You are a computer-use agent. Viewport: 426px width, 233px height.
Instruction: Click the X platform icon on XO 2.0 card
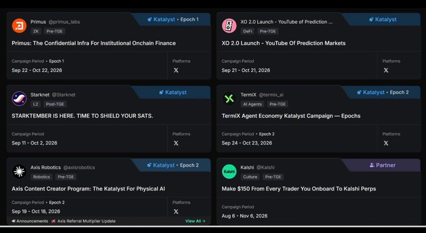pos(386,70)
